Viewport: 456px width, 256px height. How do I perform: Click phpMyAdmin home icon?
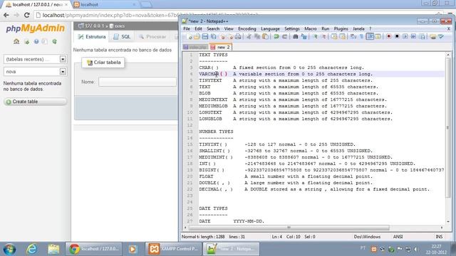pyautogui.click(x=16, y=41)
